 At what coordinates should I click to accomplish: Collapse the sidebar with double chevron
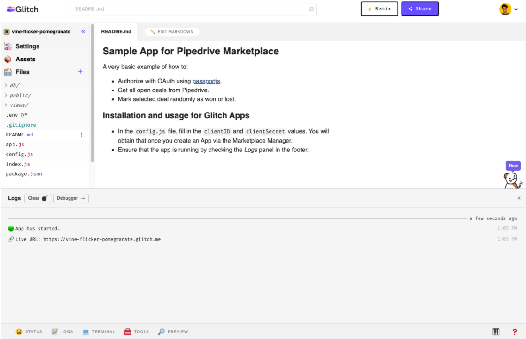click(x=83, y=31)
